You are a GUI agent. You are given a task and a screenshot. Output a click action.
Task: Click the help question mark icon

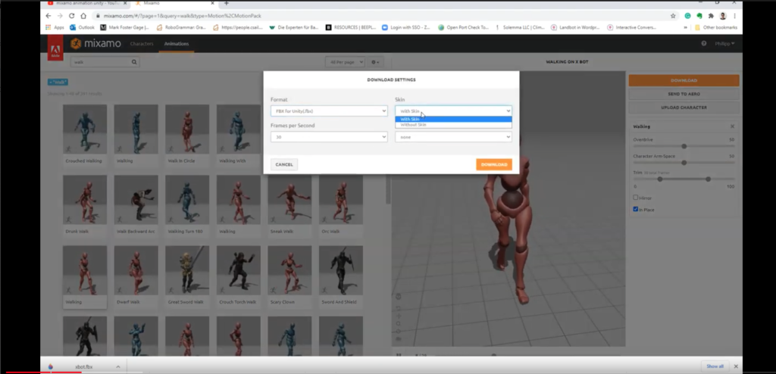703,44
